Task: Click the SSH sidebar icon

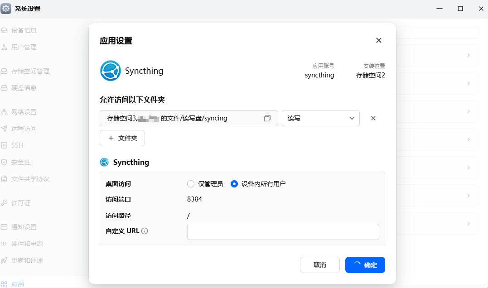Action: click(4, 145)
